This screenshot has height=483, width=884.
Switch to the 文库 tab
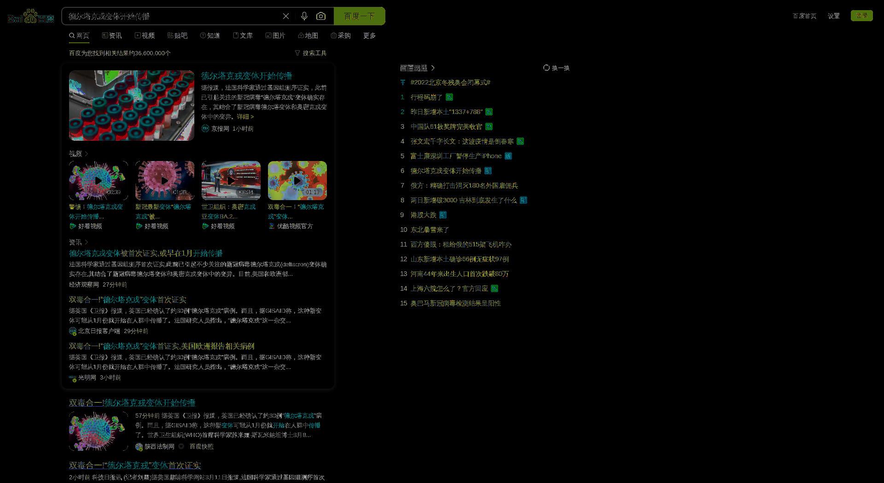pyautogui.click(x=243, y=35)
